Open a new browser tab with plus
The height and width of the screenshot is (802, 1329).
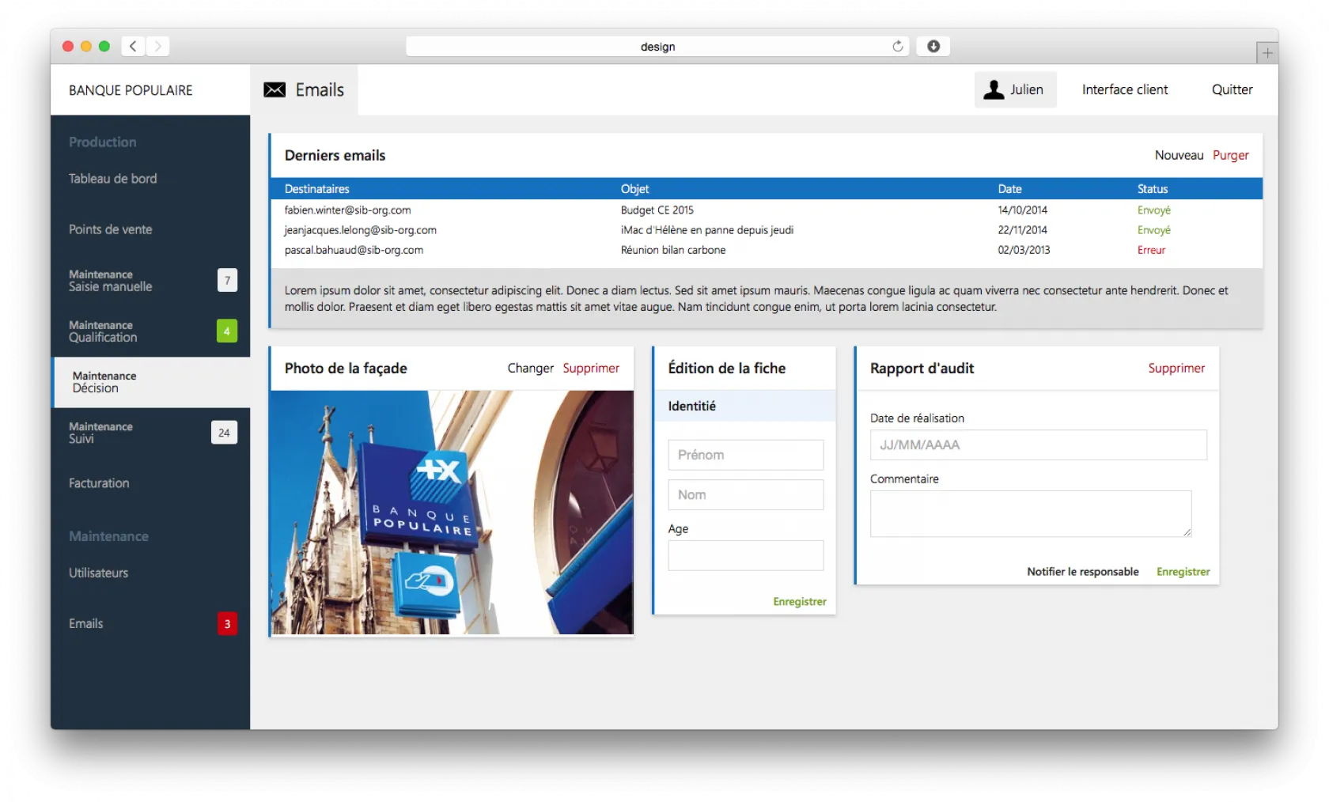[1267, 53]
